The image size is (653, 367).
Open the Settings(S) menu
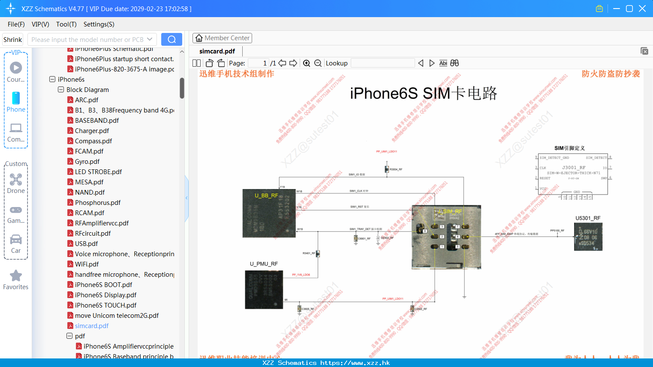coord(99,24)
